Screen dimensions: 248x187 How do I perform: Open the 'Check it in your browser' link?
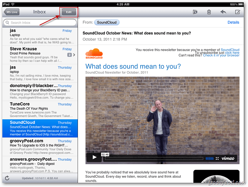[x=221, y=55]
